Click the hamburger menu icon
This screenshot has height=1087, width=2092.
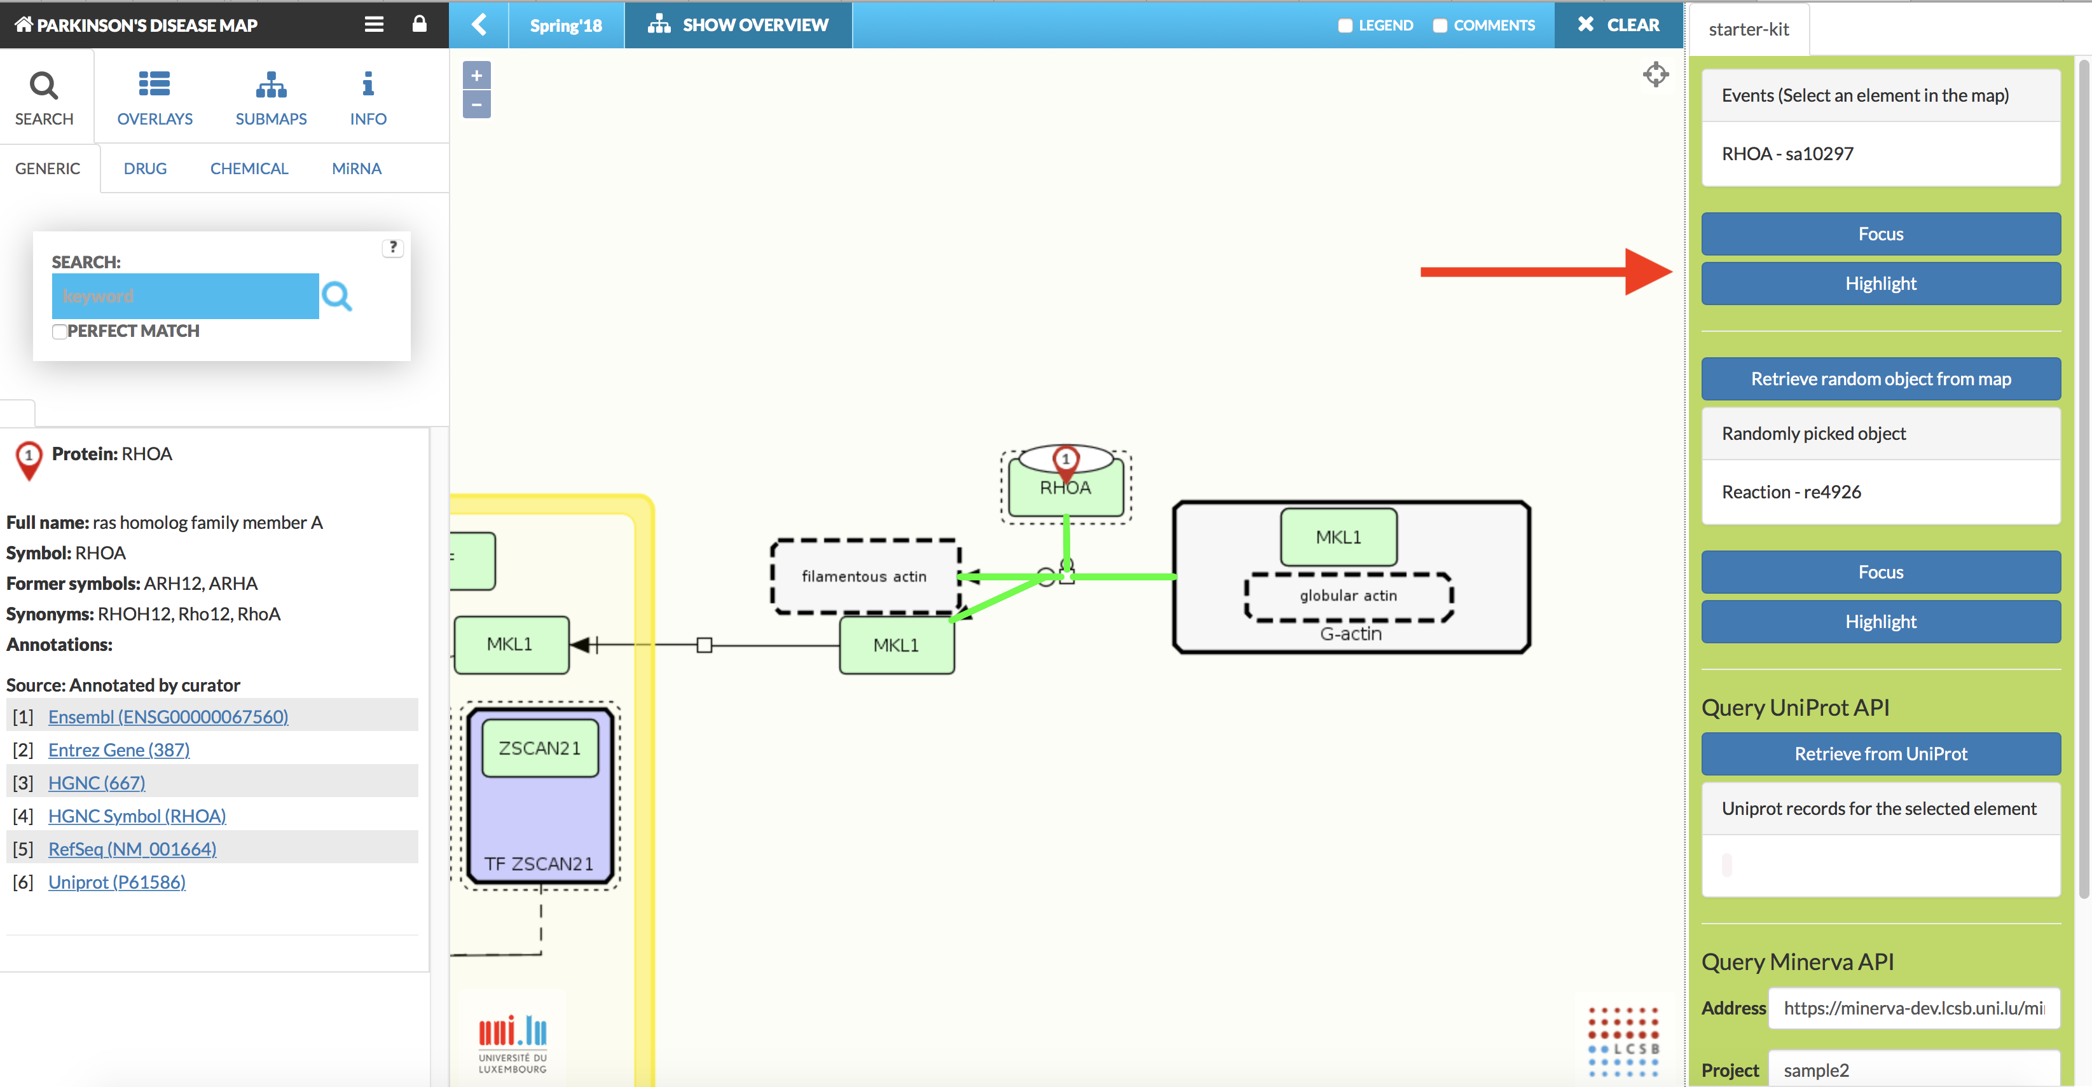(x=374, y=24)
